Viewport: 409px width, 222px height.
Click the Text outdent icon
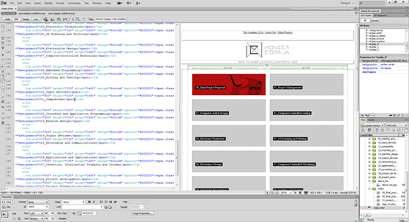[111, 202]
